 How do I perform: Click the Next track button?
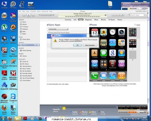tap(33, 15)
